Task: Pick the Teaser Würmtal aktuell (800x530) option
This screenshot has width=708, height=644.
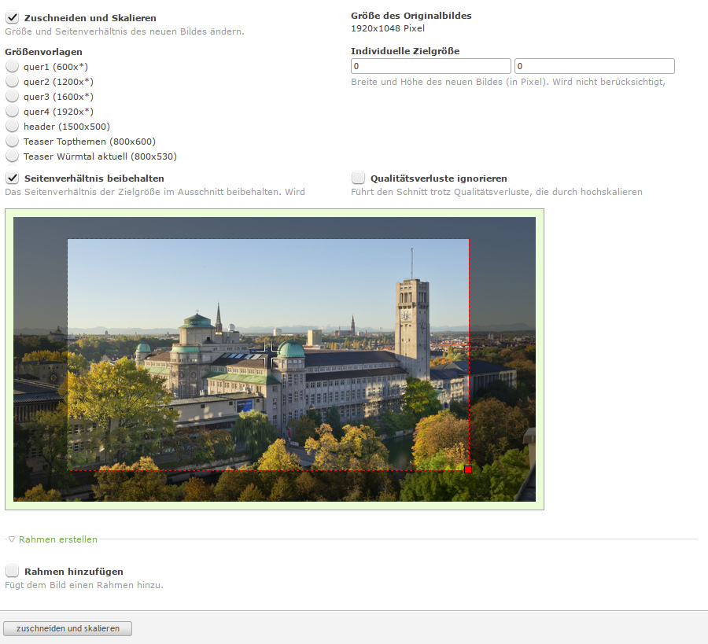Action: coord(12,156)
